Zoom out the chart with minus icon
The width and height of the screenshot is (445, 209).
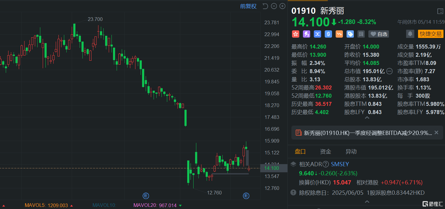coord(274,6)
